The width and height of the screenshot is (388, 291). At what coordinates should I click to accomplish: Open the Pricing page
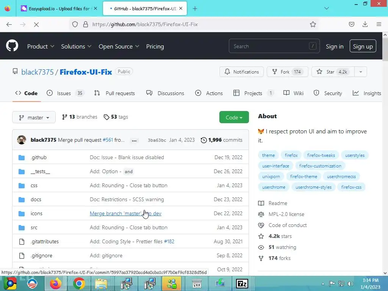coord(155,47)
